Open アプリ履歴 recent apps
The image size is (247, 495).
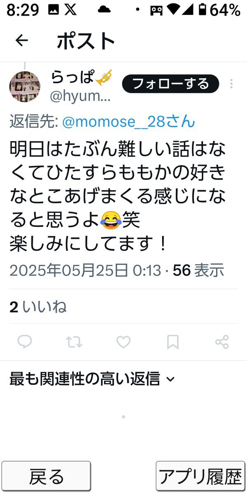[200, 476]
